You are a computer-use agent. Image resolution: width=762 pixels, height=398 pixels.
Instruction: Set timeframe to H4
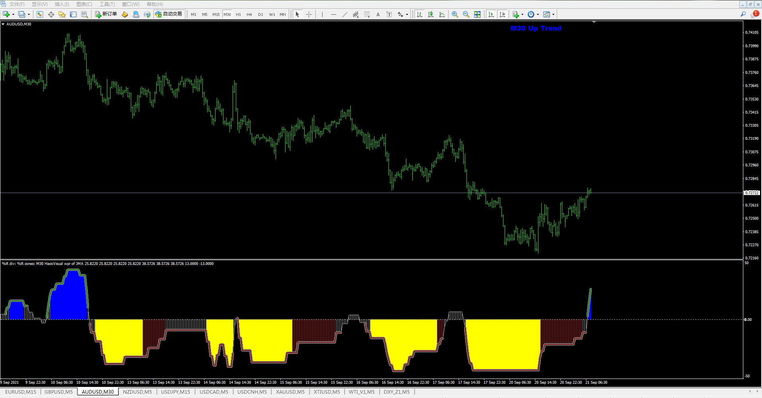pos(249,14)
